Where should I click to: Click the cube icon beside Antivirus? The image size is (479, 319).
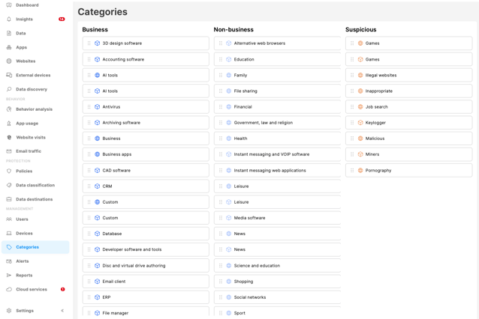97,107
